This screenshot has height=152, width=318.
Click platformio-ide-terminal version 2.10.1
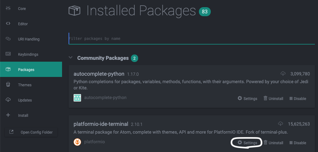(x=137, y=124)
